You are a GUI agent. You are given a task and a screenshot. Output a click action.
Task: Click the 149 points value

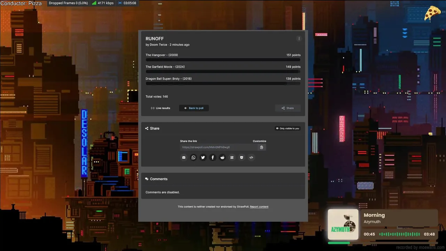(293, 67)
